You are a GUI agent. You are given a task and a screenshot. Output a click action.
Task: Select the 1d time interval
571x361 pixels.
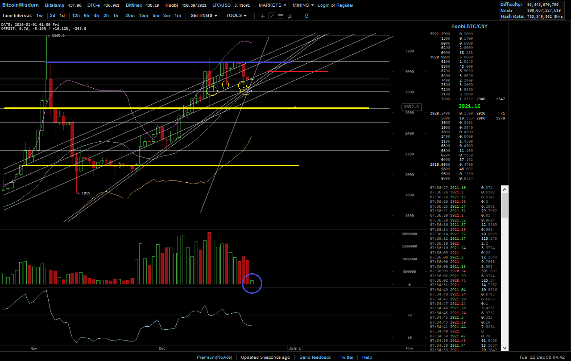pyautogui.click(x=62, y=16)
